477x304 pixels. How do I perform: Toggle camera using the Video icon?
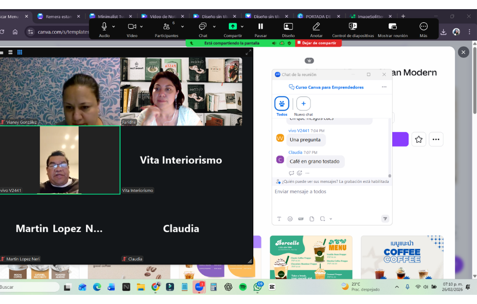click(x=132, y=27)
